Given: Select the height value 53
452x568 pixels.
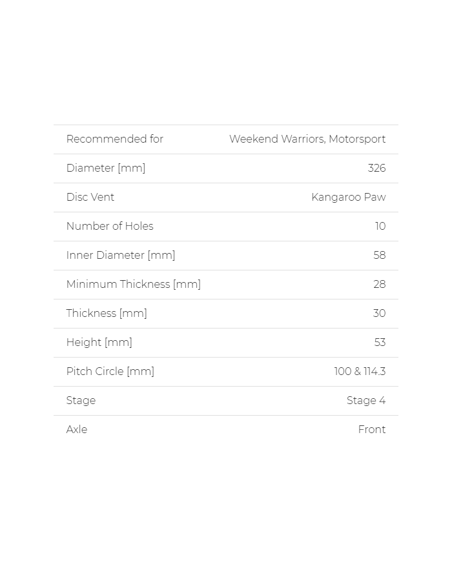Looking at the screenshot, I should (x=380, y=343).
